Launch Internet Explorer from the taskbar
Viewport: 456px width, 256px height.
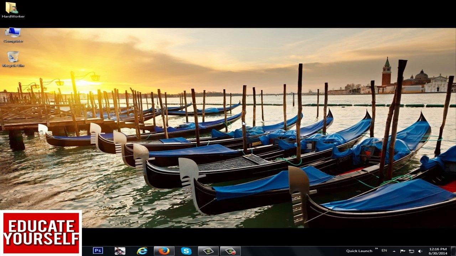142,251
